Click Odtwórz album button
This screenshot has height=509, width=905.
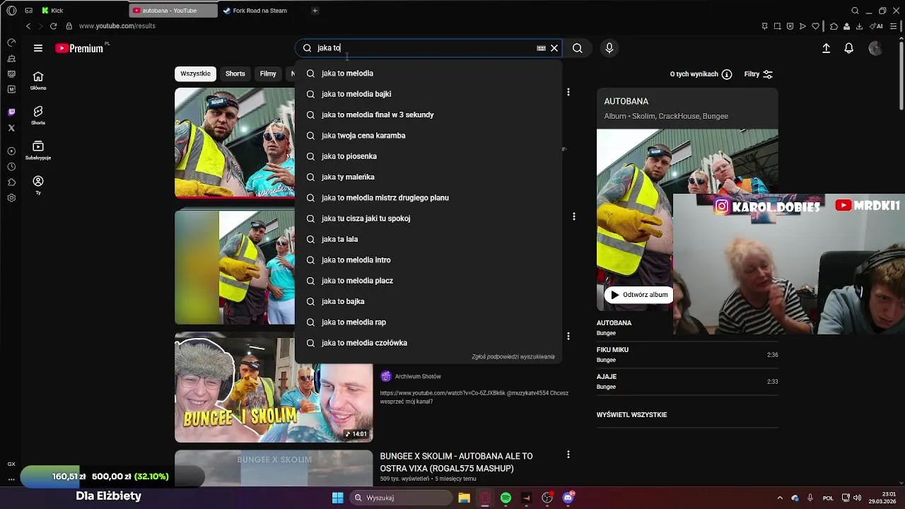(x=638, y=295)
